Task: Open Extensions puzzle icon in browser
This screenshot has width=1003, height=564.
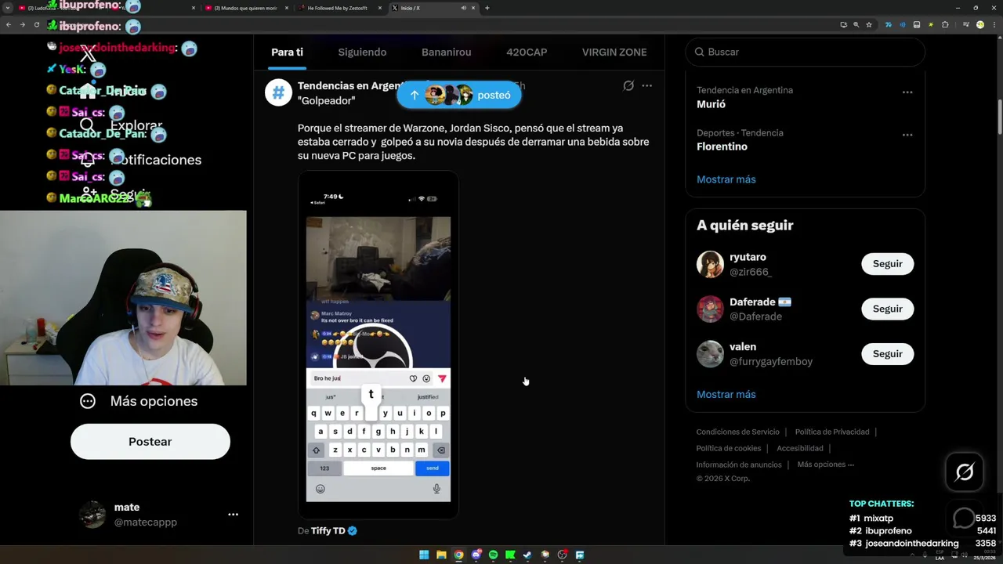Action: pos(945,25)
